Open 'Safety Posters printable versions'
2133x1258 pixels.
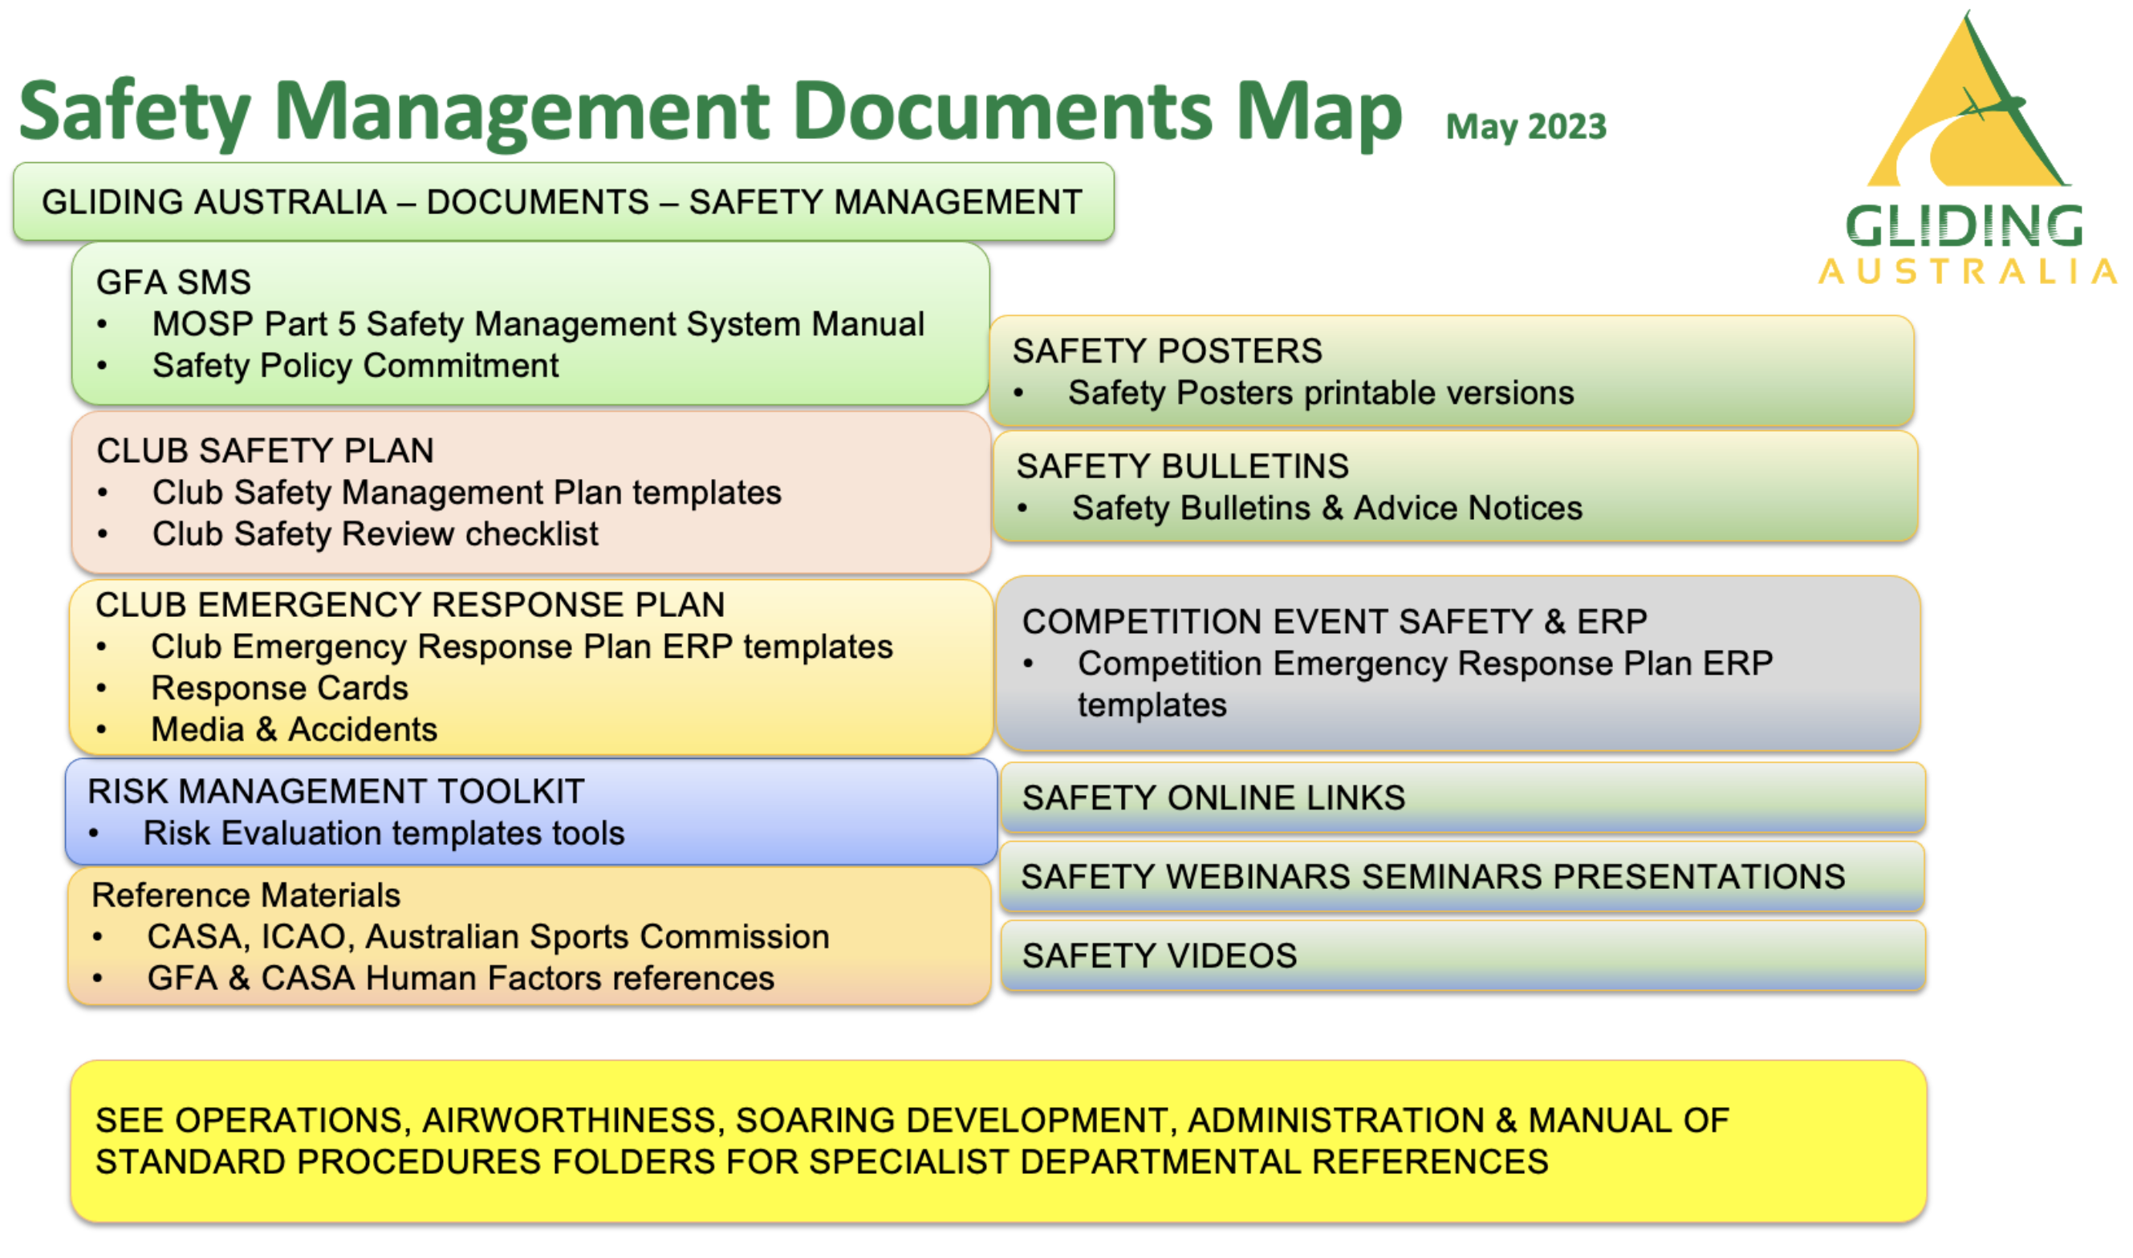pos(1320,392)
